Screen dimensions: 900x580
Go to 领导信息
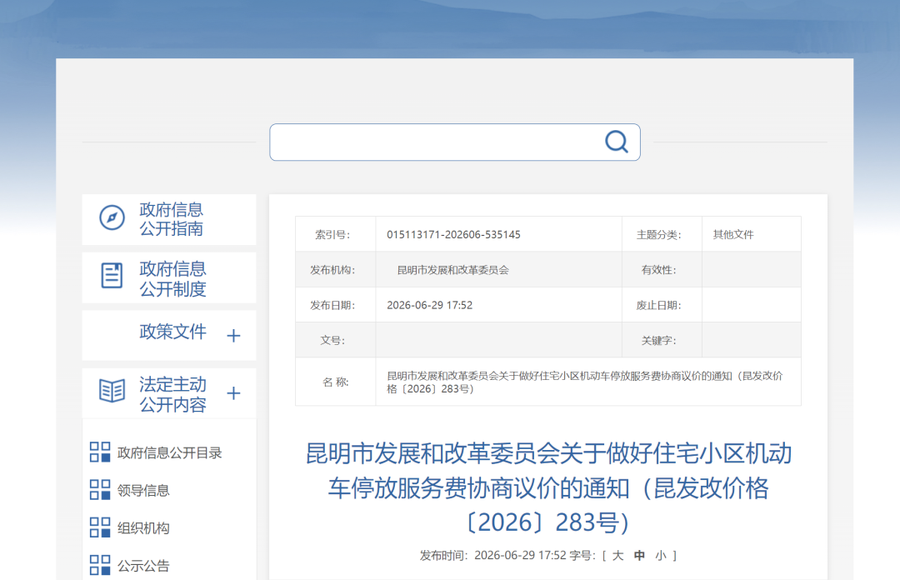tap(143, 490)
